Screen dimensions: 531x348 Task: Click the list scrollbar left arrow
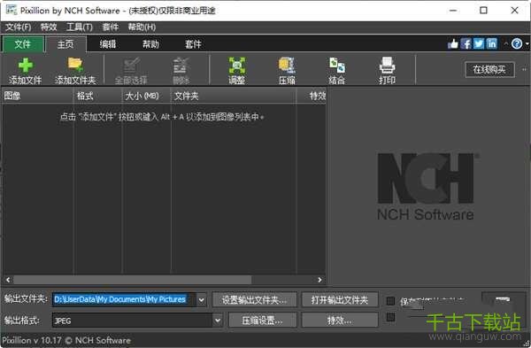click(8, 280)
